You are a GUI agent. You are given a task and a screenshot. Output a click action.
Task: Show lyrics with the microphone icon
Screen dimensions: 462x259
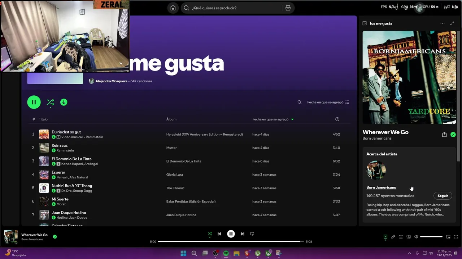point(393,237)
